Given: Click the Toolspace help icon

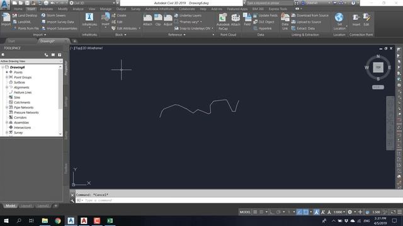Looking at the screenshot, I should (x=60, y=55).
